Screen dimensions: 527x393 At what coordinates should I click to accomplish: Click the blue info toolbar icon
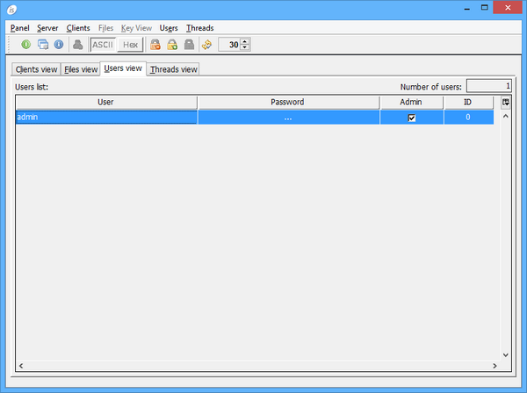click(x=59, y=45)
